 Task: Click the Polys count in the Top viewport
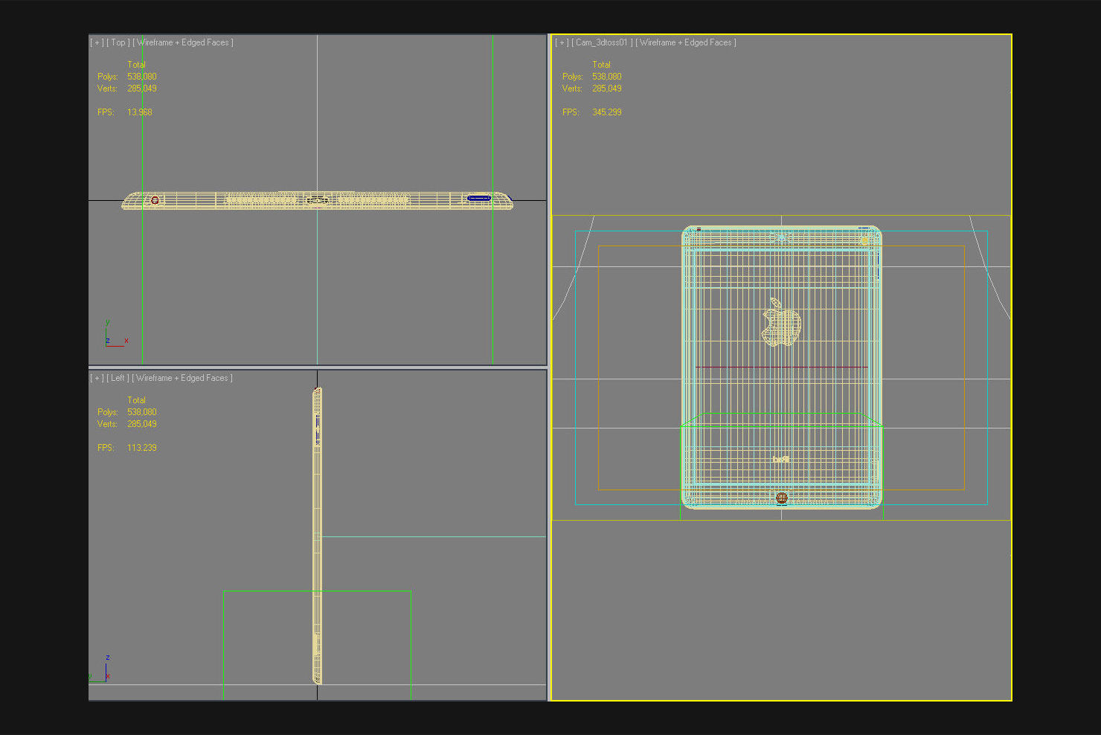142,77
